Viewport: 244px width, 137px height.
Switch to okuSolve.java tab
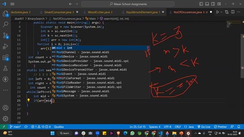pos(20,12)
